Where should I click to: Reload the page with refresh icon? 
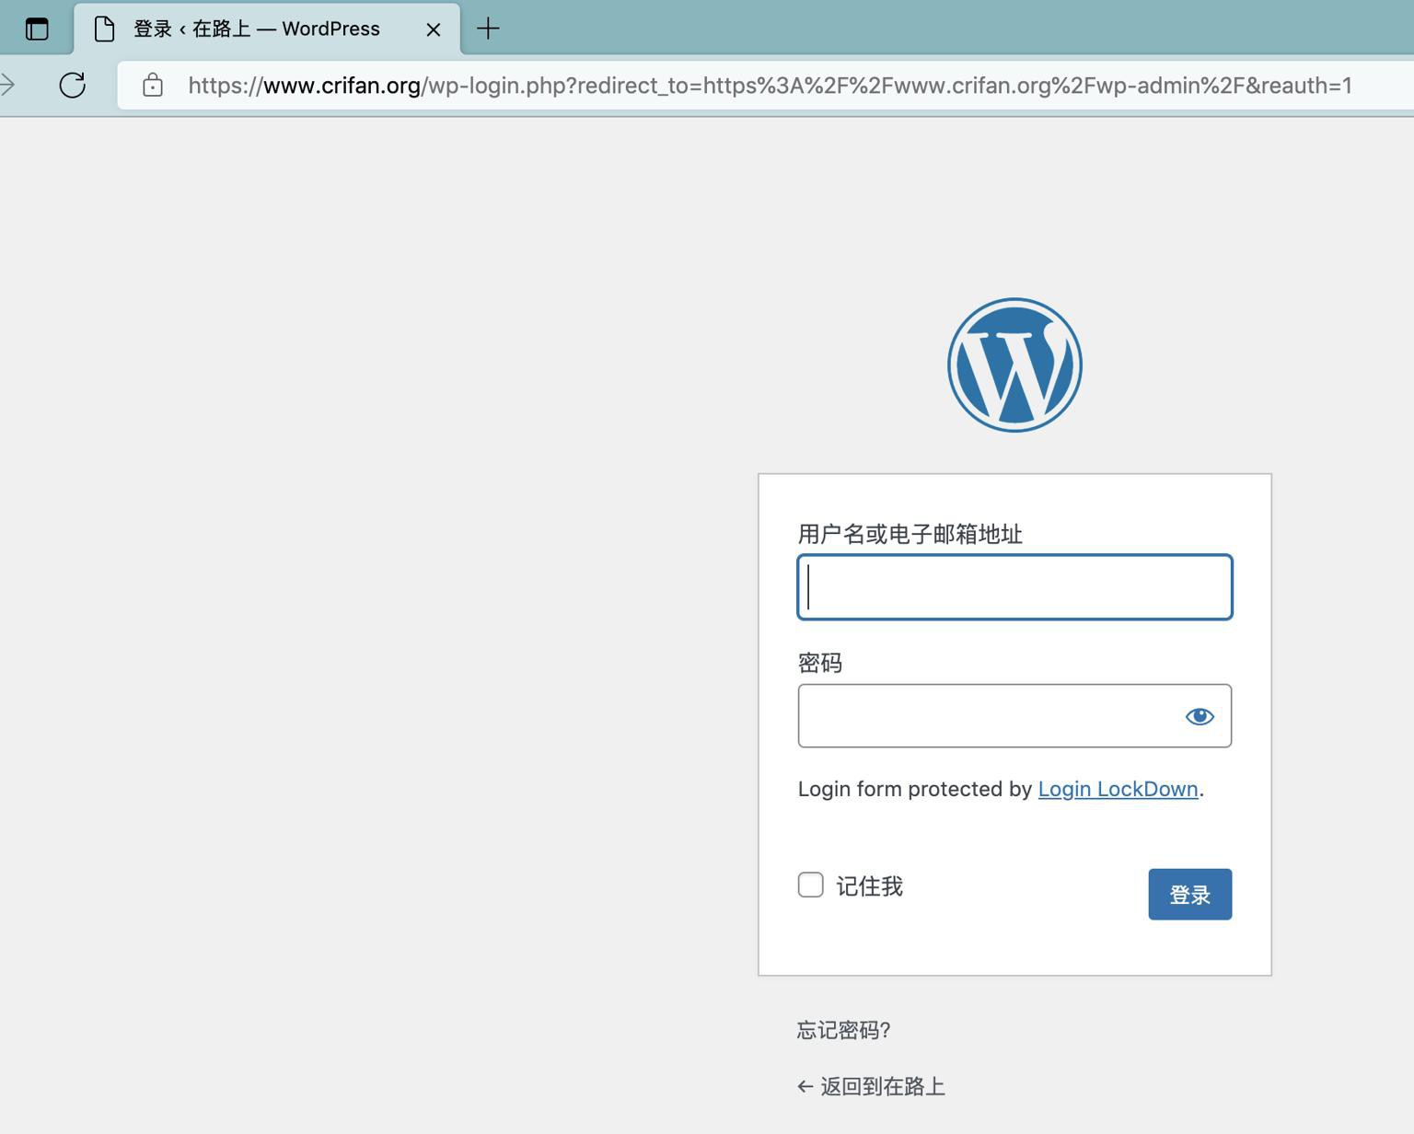pyautogui.click(x=73, y=86)
